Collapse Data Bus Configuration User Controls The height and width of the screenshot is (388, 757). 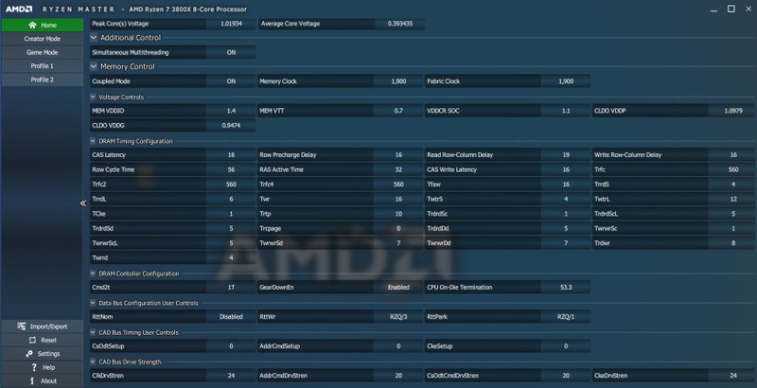click(x=93, y=303)
